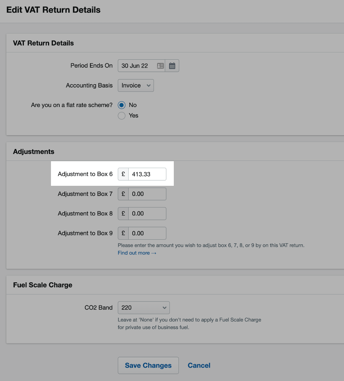Click the chevron on the CO2 Band selector
The image size is (344, 381).
(x=165, y=307)
